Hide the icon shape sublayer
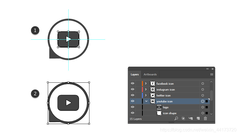 [x=133, y=113]
